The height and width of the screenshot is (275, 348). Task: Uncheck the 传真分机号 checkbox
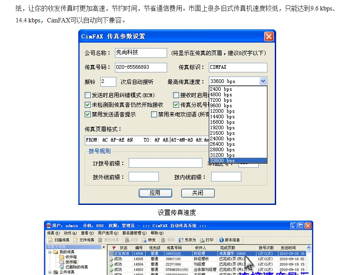coord(176,104)
